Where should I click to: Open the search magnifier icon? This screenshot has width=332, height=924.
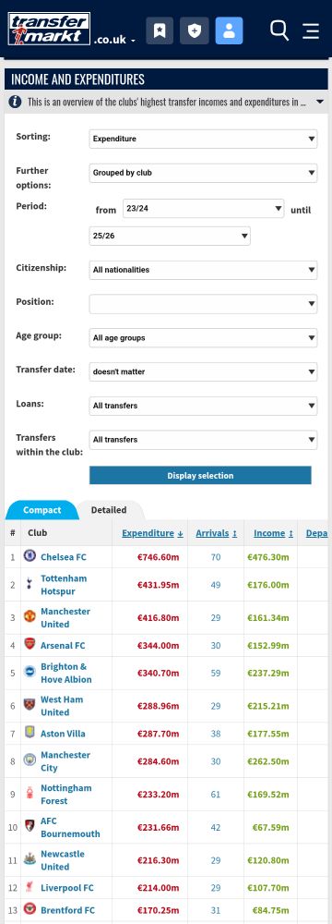coord(279,30)
